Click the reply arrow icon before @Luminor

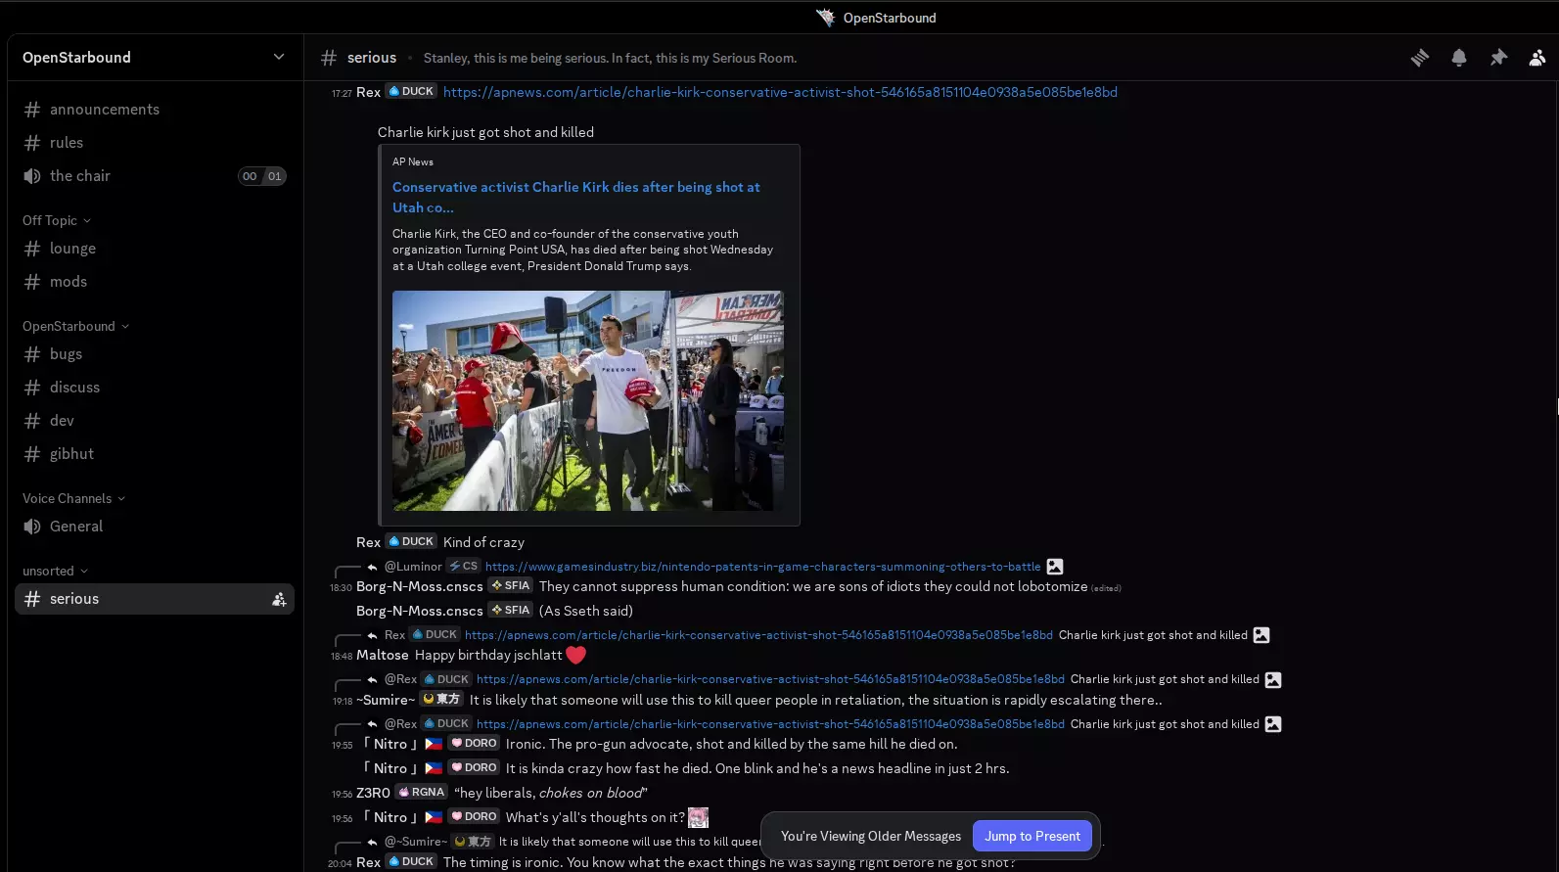372,567
